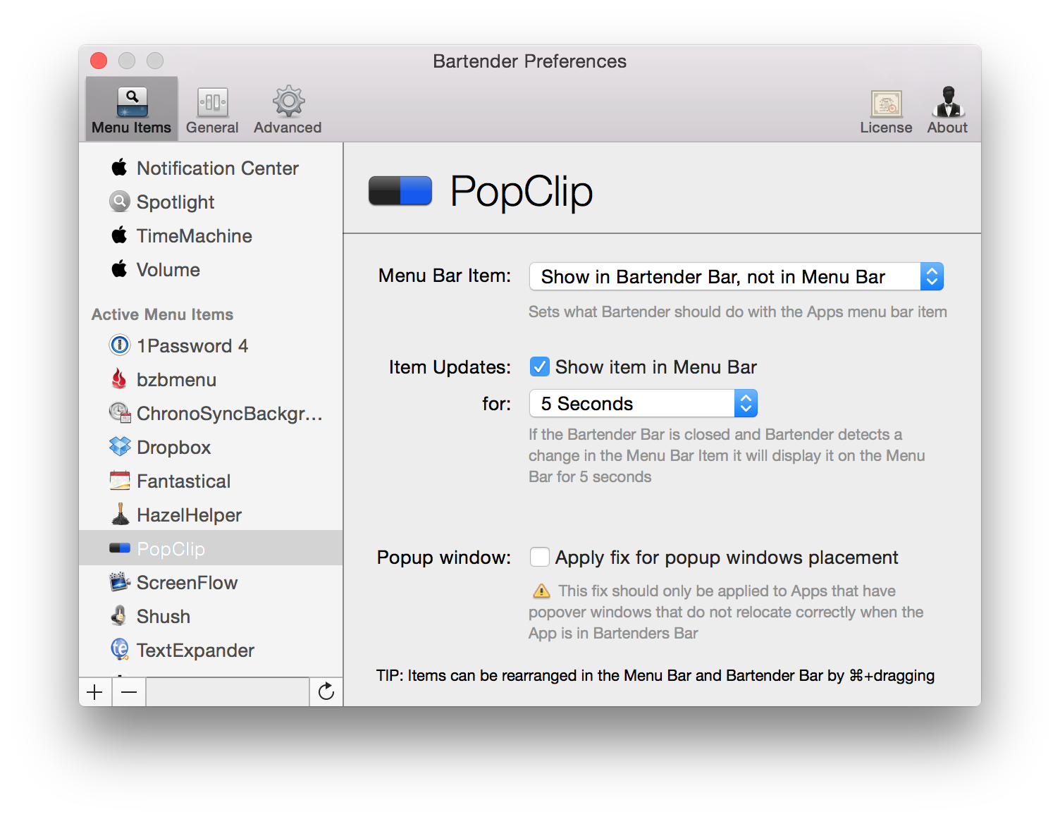The height and width of the screenshot is (819, 1060).
Task: Click the bzbmenu flame icon
Action: [x=120, y=379]
